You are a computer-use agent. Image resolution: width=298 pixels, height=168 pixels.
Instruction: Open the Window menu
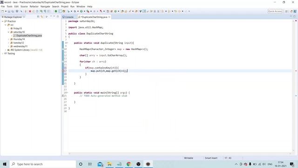pos(81,7)
